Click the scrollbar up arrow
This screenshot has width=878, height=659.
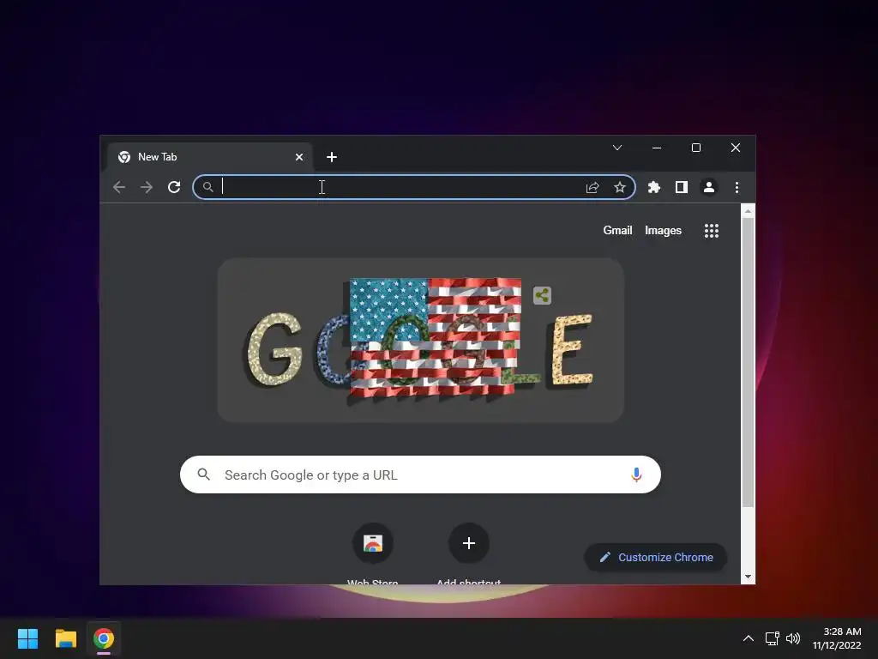pos(748,211)
